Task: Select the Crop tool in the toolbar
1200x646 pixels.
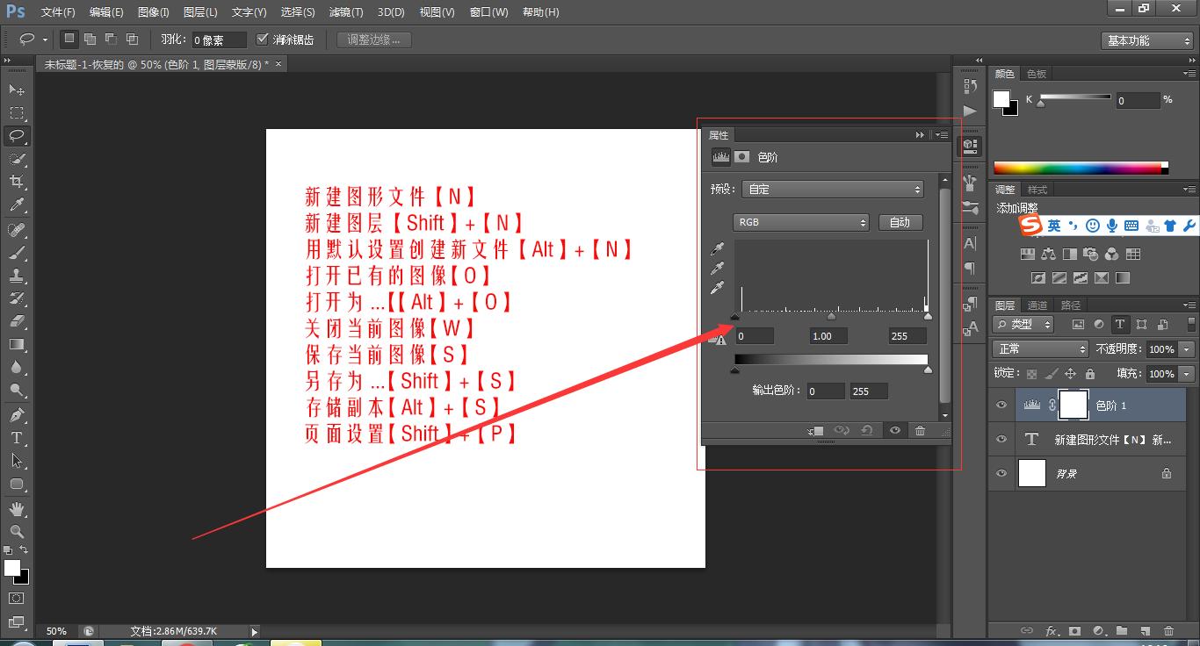Action: point(17,182)
